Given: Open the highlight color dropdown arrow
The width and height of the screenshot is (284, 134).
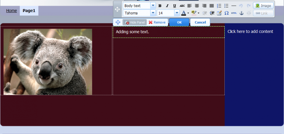Looking at the screenshot, I should 198,13.
